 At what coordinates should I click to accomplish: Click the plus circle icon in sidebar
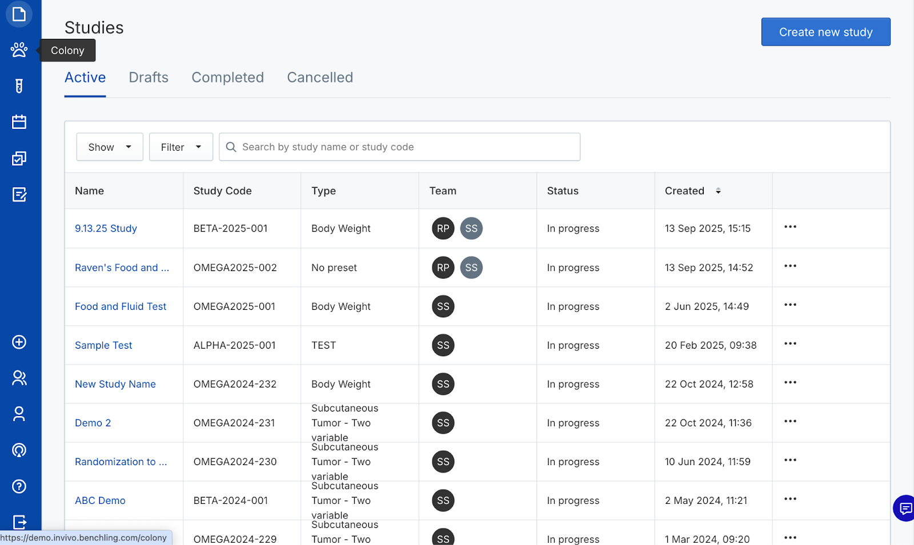[19, 342]
